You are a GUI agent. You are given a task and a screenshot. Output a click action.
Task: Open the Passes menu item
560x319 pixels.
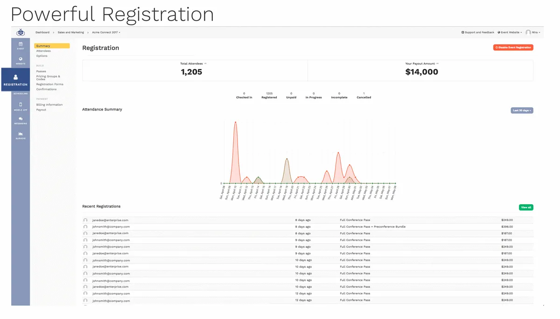tap(41, 71)
